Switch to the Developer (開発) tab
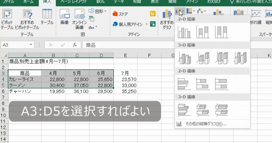The width and height of the screenshot is (272, 143). point(172,1)
